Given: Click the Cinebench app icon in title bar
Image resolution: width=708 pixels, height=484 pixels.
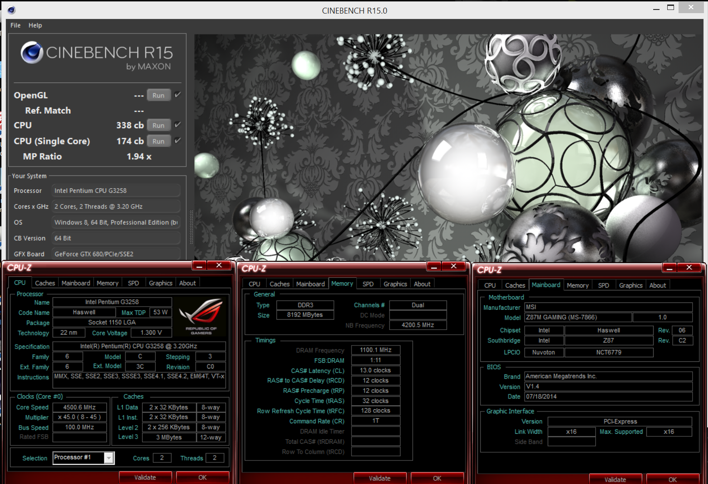Looking at the screenshot, I should pyautogui.click(x=12, y=10).
